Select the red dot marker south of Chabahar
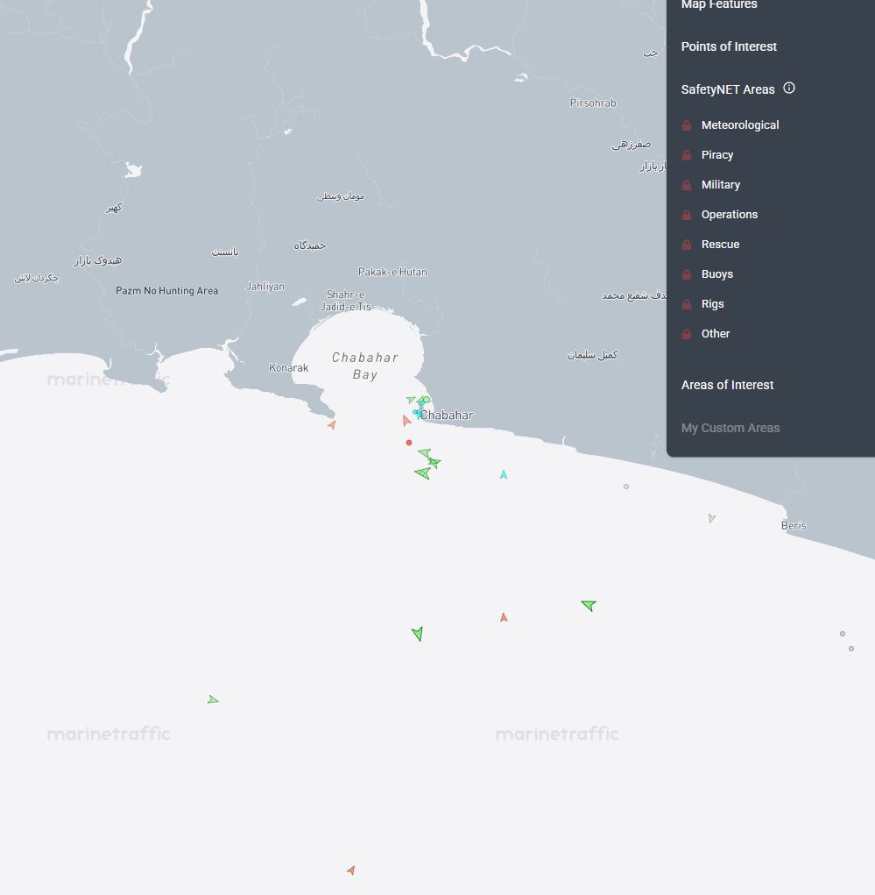The image size is (875, 895). pyautogui.click(x=409, y=443)
